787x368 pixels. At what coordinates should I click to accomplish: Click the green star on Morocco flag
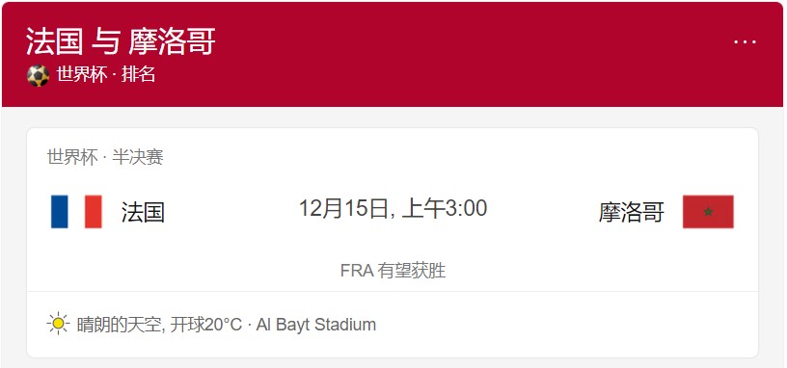pyautogui.click(x=708, y=212)
